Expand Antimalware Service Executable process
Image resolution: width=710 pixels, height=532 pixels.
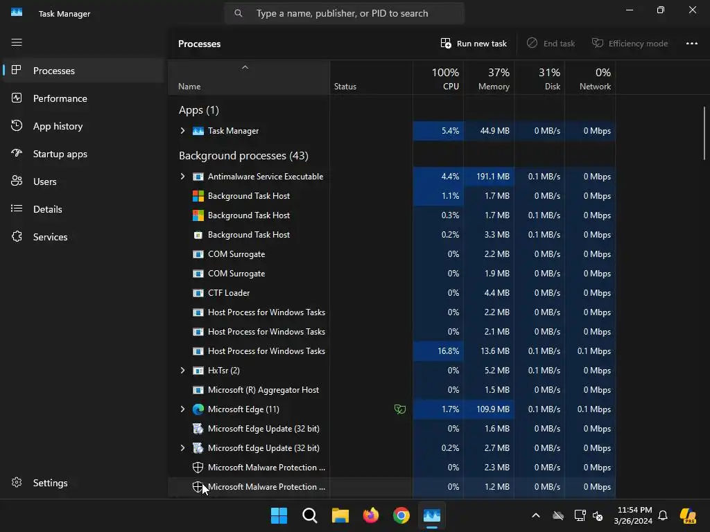point(182,177)
